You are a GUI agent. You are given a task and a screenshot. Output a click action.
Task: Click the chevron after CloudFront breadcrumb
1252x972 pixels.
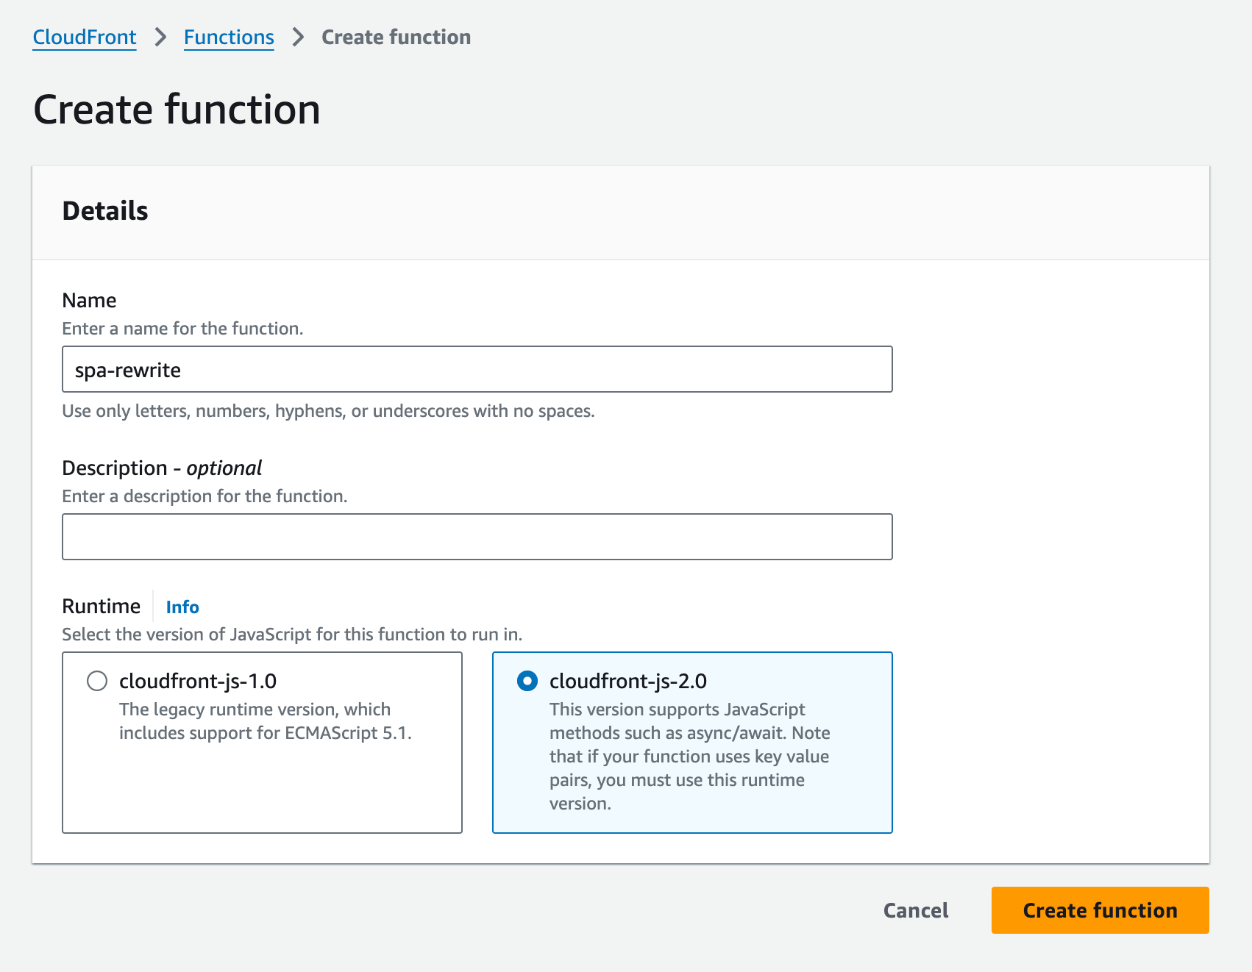[160, 37]
